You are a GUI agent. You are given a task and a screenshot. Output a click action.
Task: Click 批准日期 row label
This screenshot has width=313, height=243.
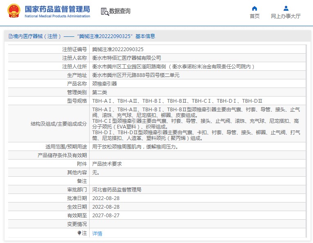77,198
